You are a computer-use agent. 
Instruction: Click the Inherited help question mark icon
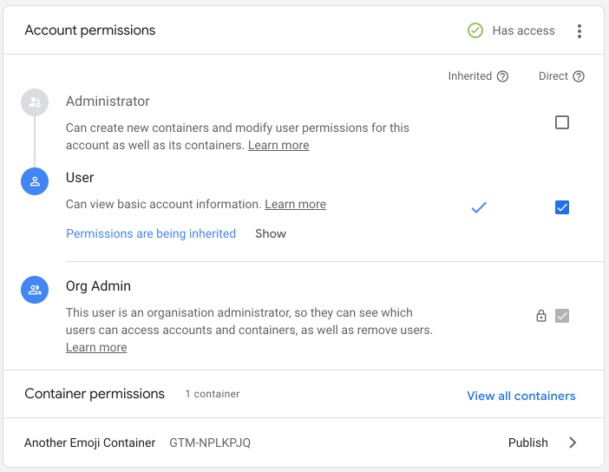click(502, 76)
